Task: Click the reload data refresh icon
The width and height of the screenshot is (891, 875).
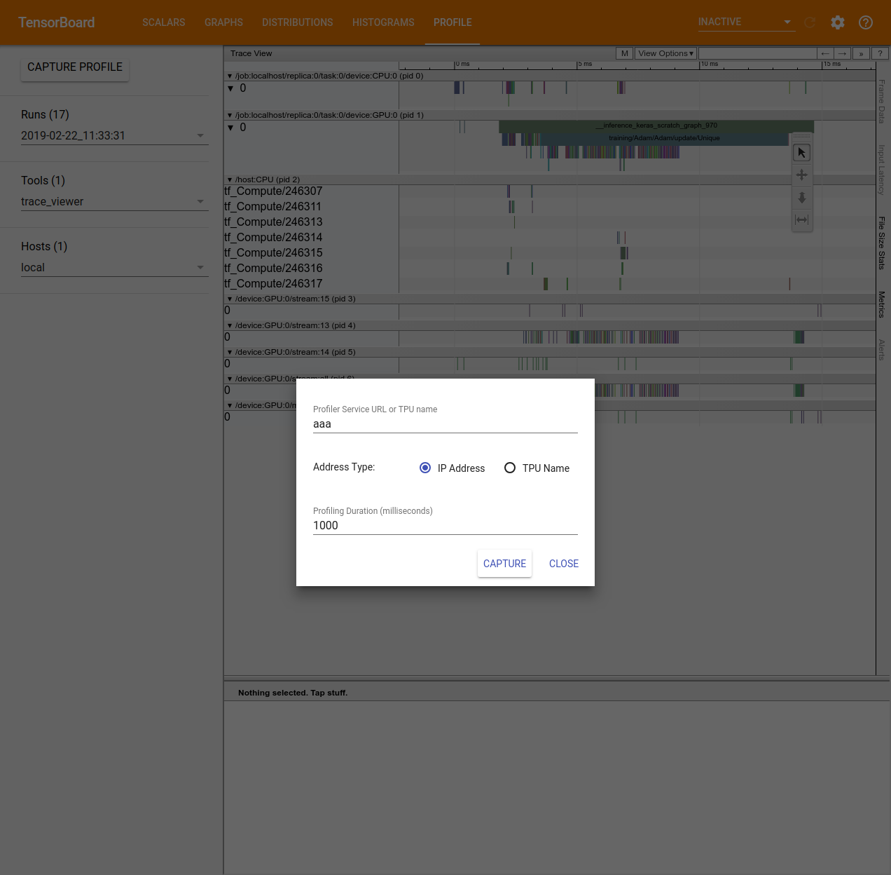Action: coord(810,22)
